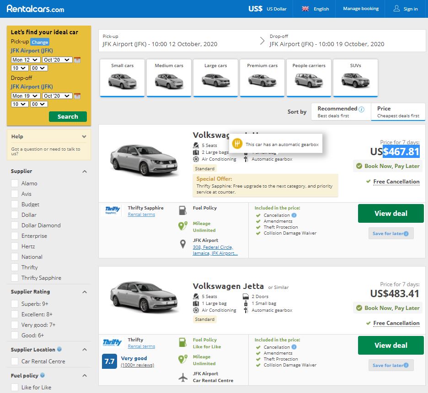Click the Change pick-up button
Screen dimensions: 428x393
pos(40,42)
